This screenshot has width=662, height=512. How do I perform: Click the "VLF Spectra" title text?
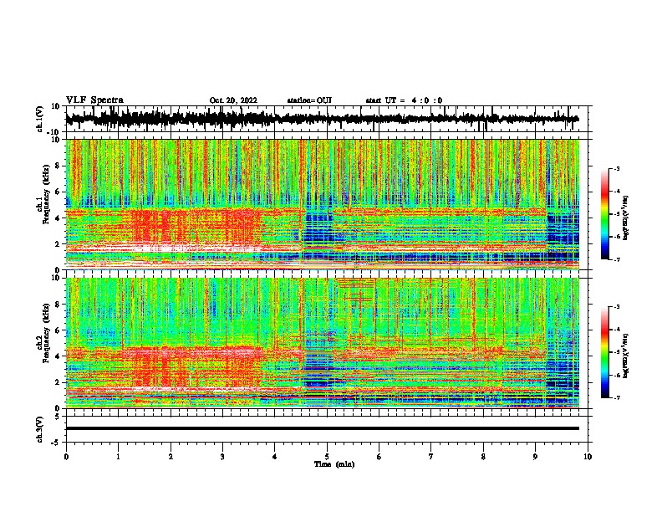click(x=94, y=100)
